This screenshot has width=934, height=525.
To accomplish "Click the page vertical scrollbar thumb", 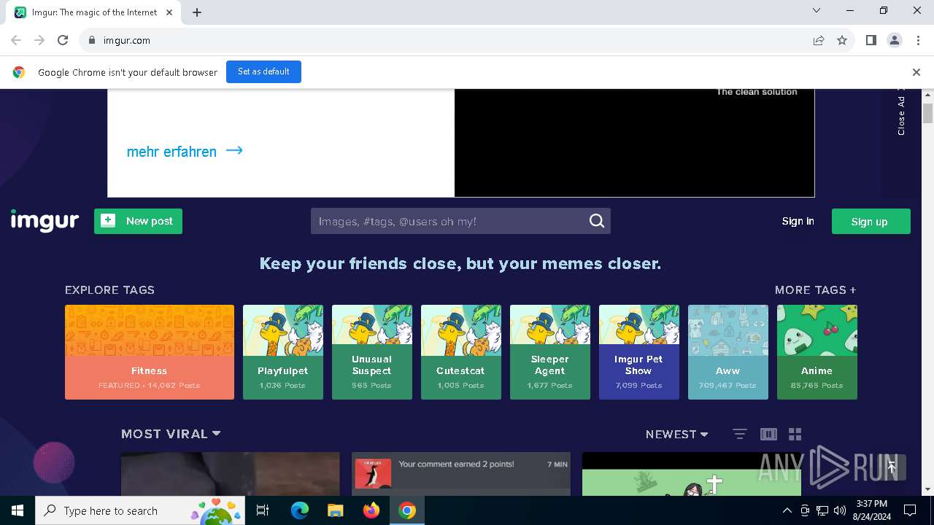I will pyautogui.click(x=928, y=113).
